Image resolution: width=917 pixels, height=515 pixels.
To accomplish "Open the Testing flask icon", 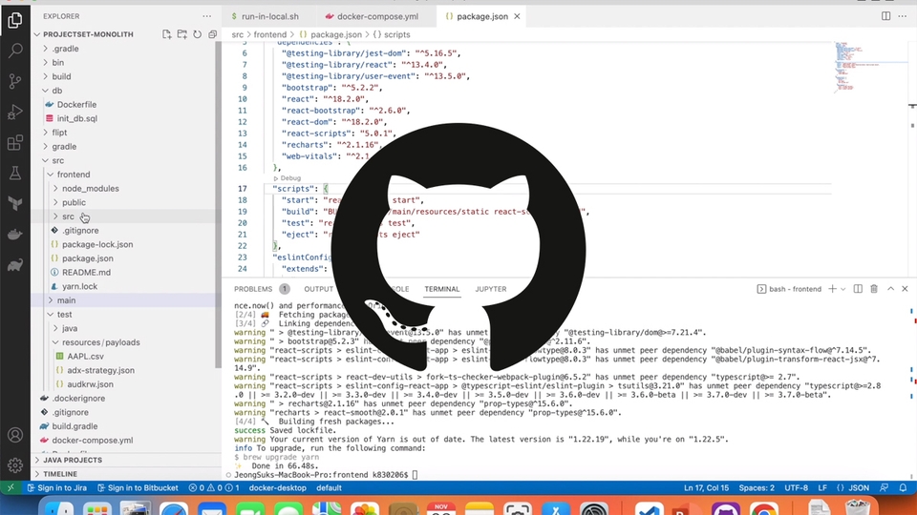I will pyautogui.click(x=15, y=173).
